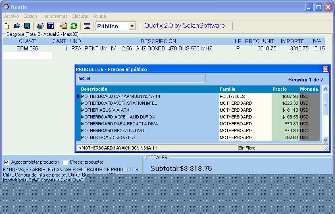Click the DESCRIPCIÓN column header in Desglose
This screenshot has width=335, height=214.
coord(158,41)
